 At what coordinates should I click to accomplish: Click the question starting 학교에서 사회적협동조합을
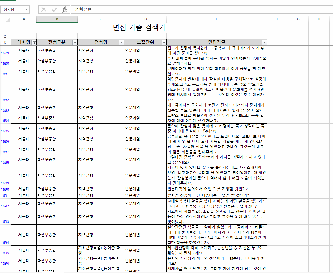(x=217, y=217)
